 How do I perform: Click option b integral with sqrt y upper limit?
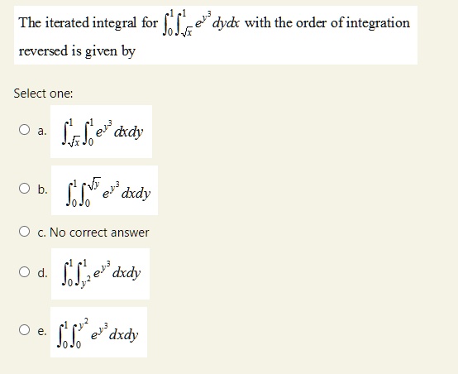104,190
